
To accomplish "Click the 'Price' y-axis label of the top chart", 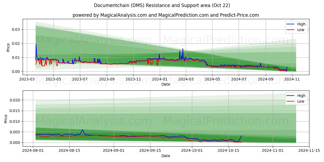I will point(8,47).
